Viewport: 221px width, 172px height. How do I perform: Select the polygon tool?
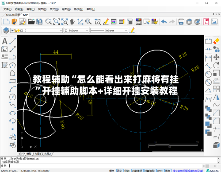(x=12, y=65)
